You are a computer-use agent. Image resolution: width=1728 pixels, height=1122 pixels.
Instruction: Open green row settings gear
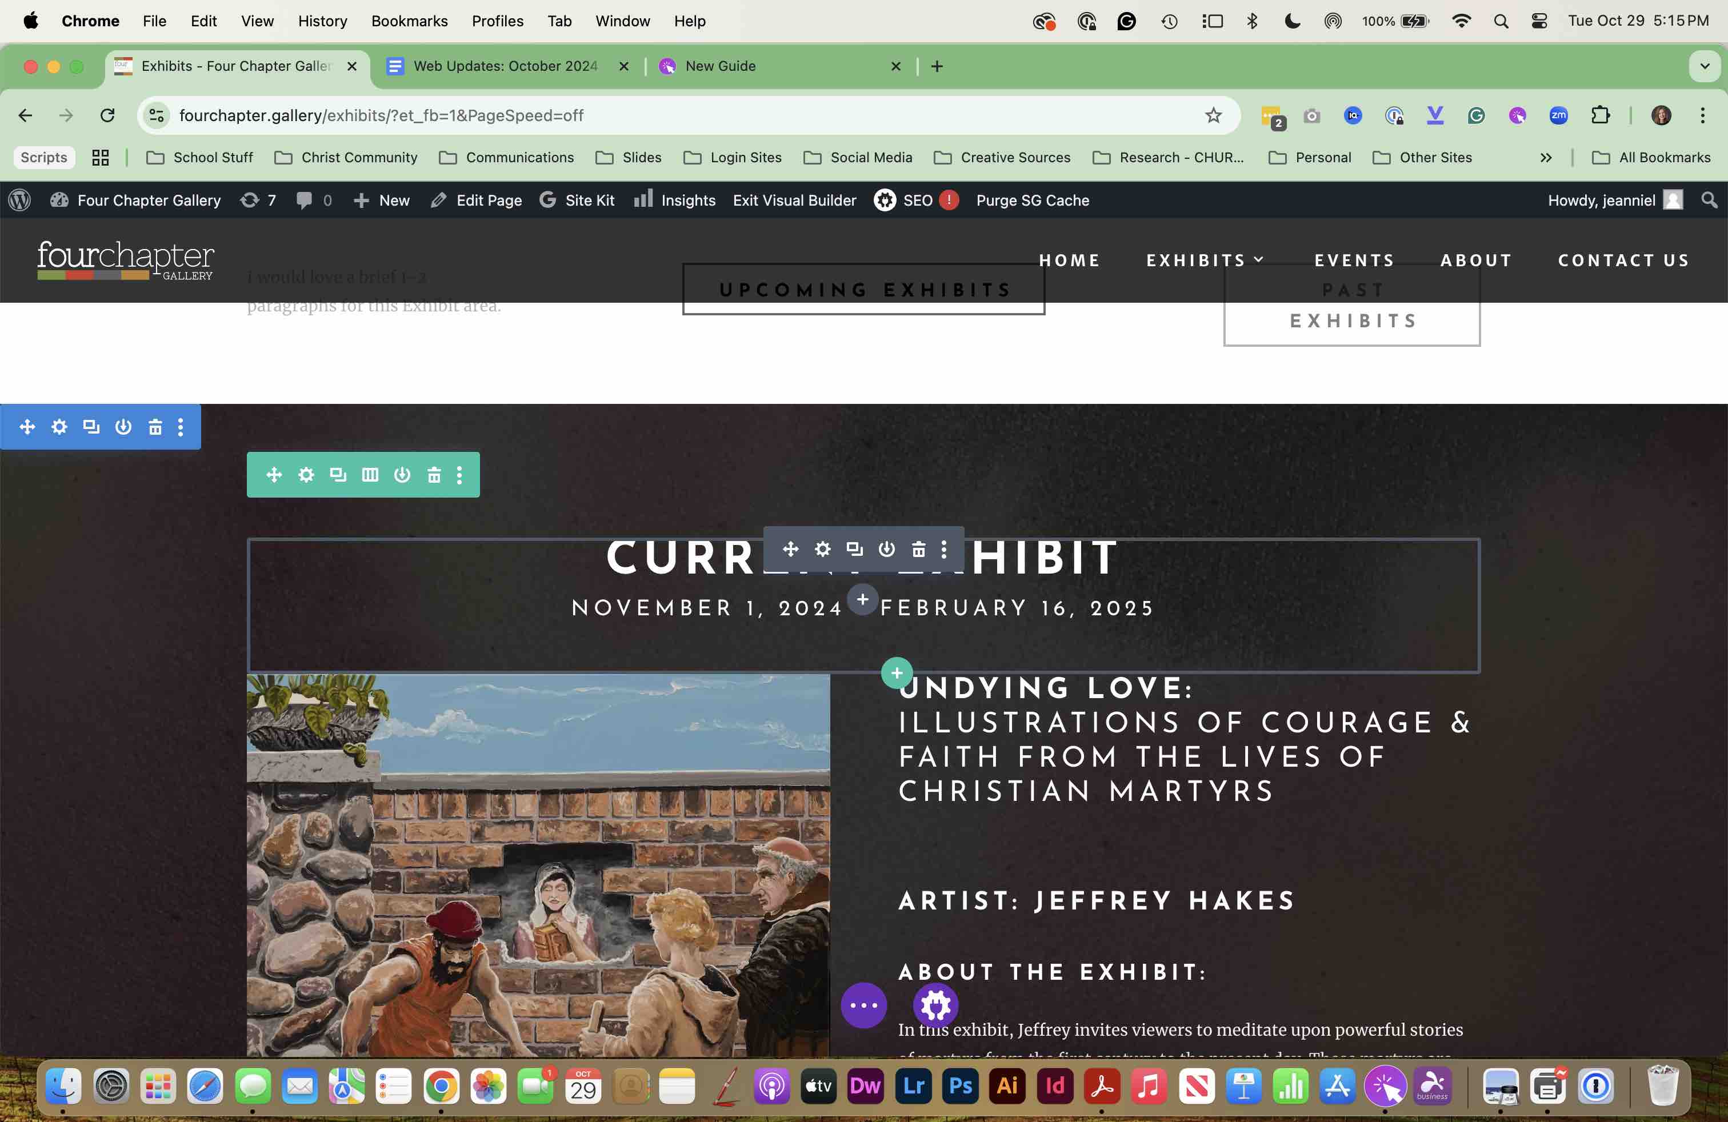(306, 475)
